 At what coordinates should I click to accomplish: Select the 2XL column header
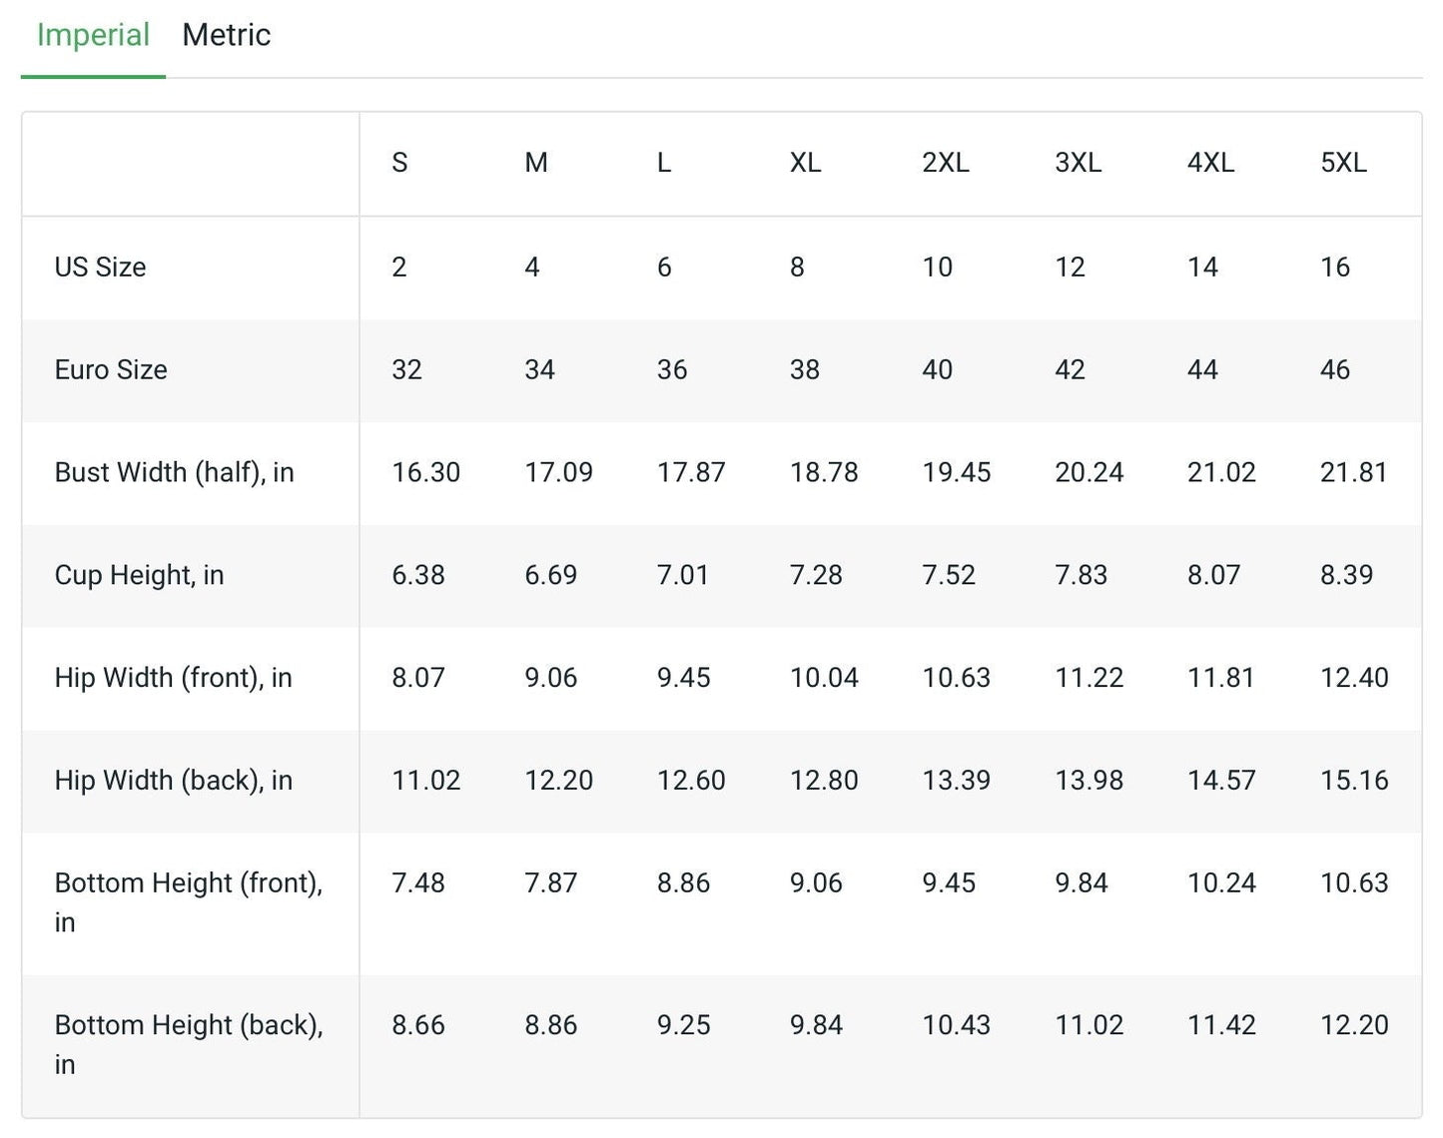pyautogui.click(x=945, y=163)
